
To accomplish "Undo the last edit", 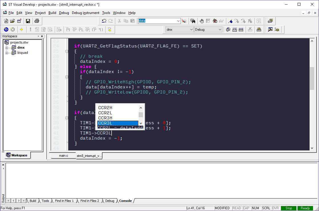I will click(104, 21).
